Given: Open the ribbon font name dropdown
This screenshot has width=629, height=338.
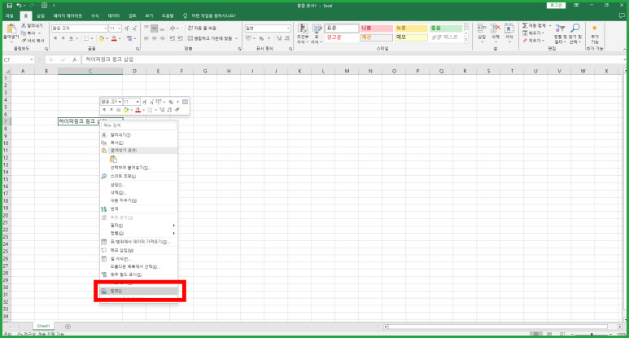Looking at the screenshot, I should pos(106,29).
